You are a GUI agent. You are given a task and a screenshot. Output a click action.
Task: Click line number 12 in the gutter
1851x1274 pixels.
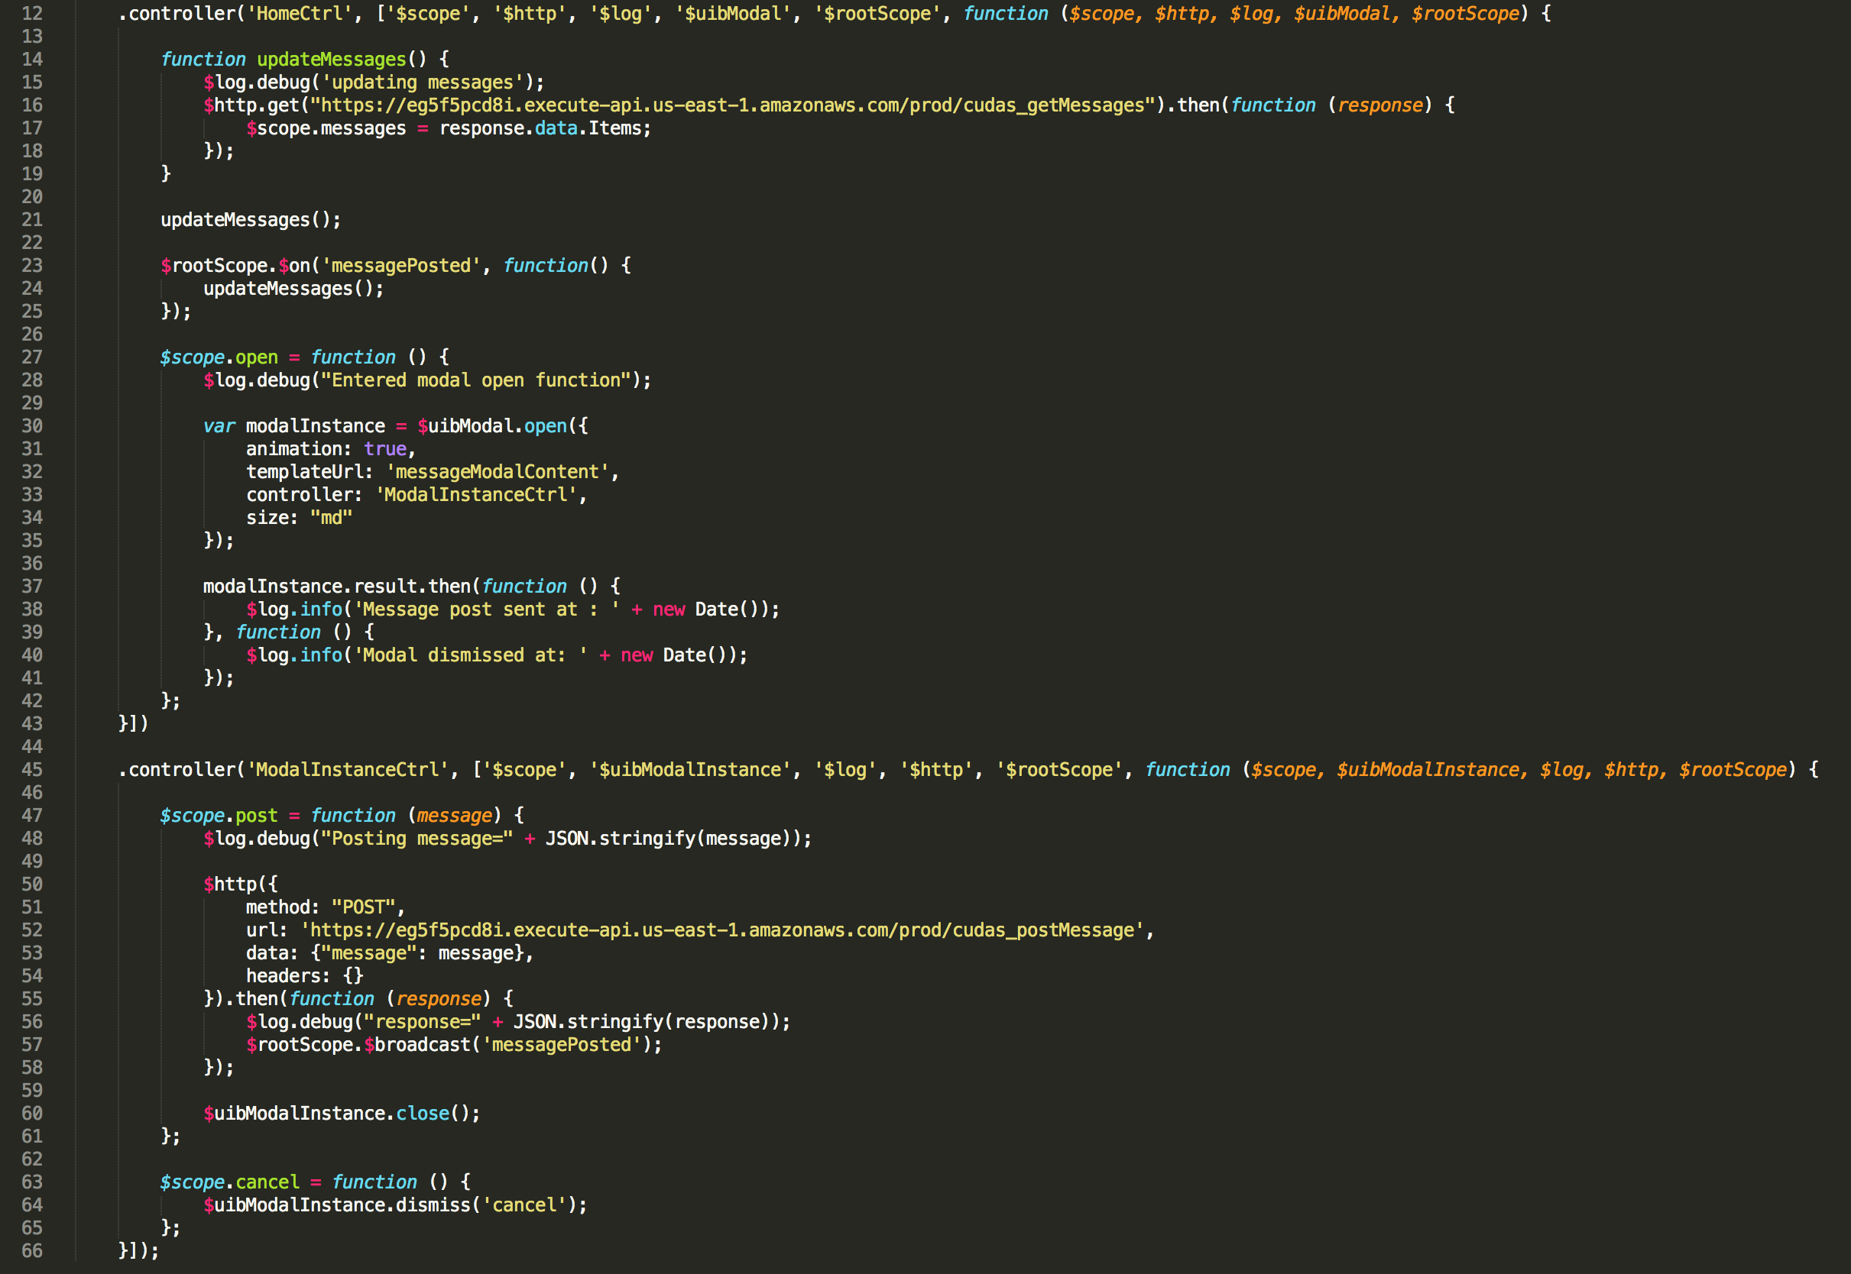pos(32,14)
